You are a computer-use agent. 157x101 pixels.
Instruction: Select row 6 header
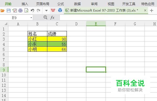(4, 54)
